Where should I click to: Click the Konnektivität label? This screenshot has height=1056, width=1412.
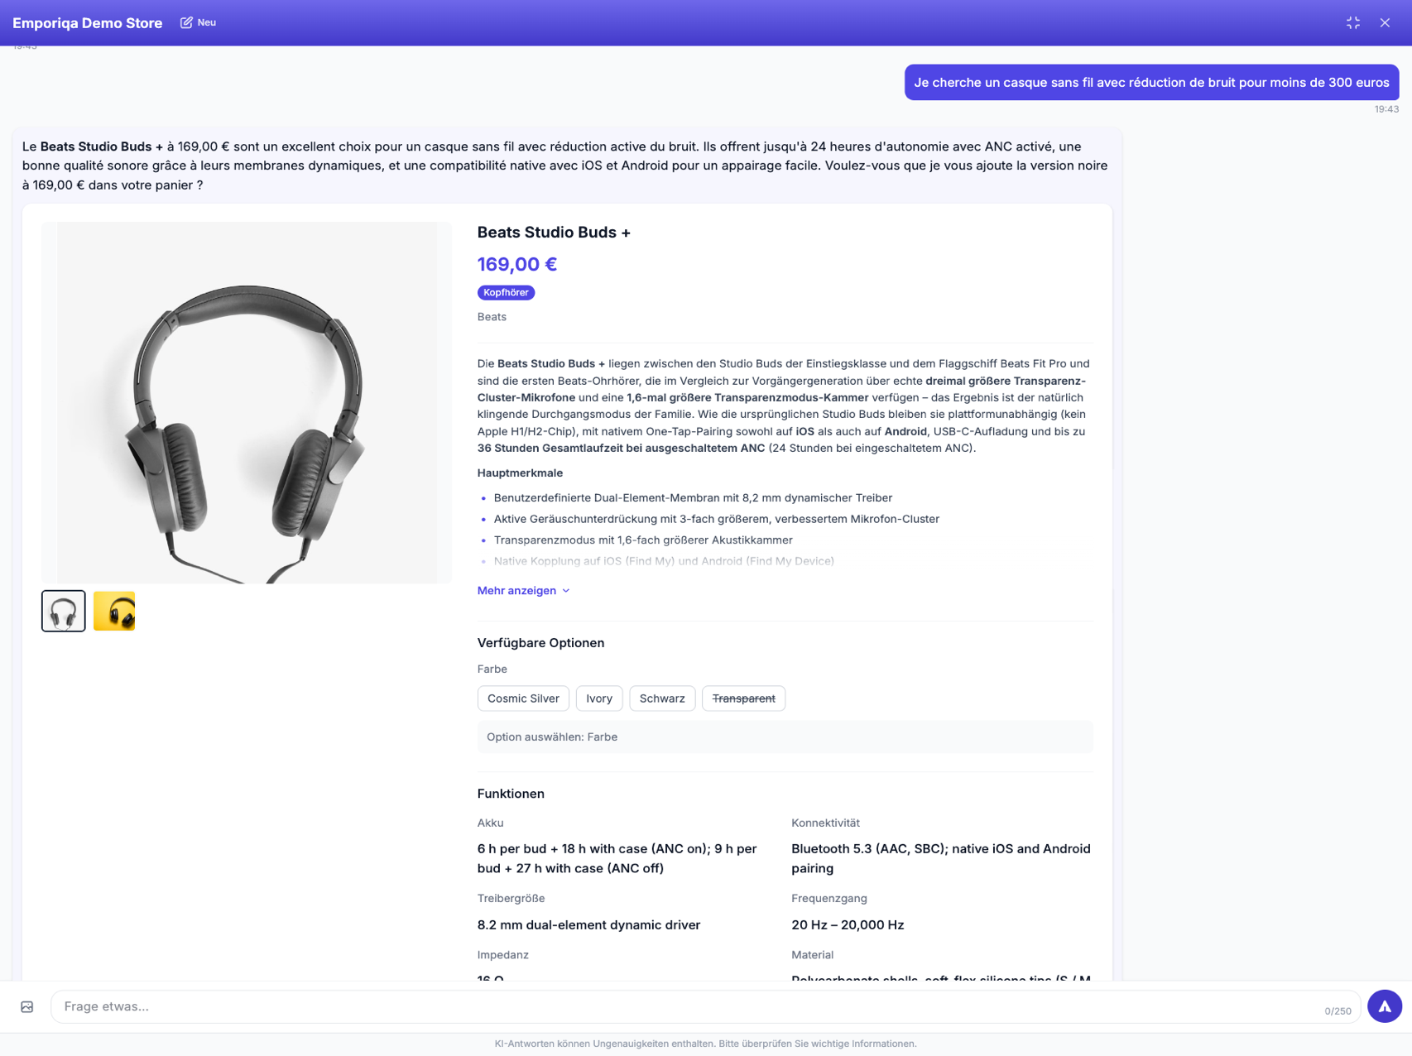coord(825,823)
